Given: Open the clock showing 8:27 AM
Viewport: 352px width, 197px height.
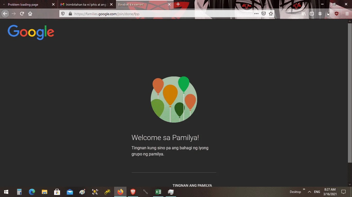Looking at the screenshot, I should (330, 192).
